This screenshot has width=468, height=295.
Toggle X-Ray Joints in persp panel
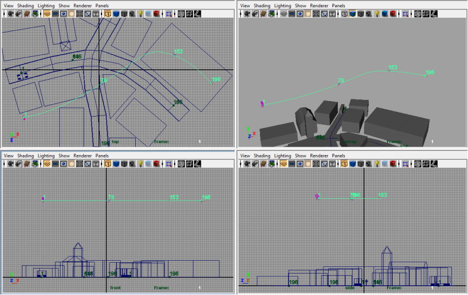[x=434, y=14]
